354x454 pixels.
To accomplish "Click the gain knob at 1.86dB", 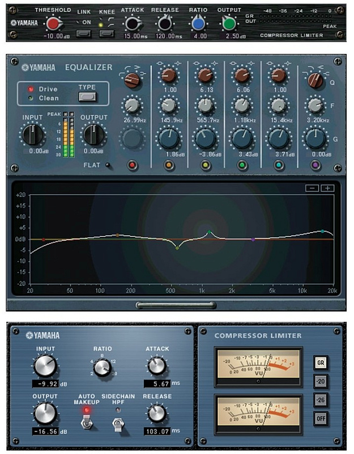I will click(169, 139).
